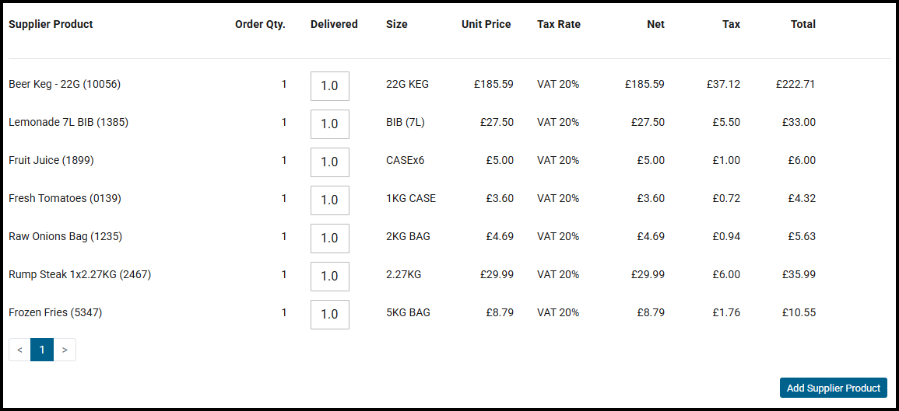Viewport: 899px width, 411px height.
Task: Edit Delivered quantity for Lemonade 7L BIB
Action: pos(330,124)
